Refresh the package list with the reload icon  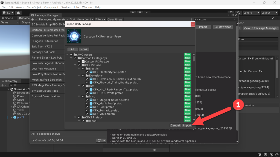click(x=99, y=140)
